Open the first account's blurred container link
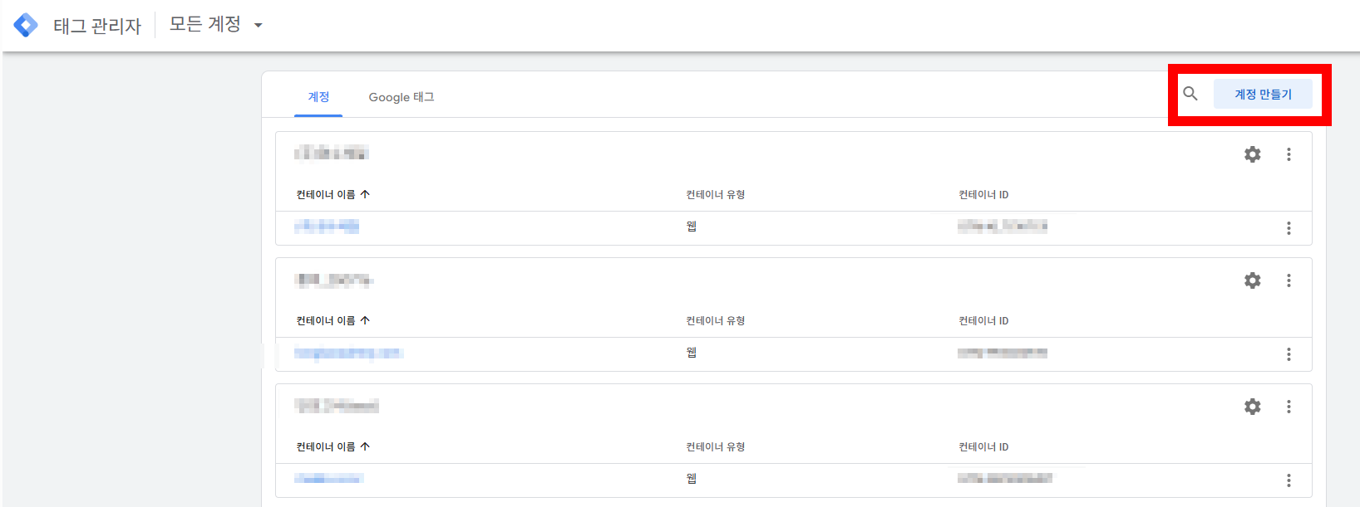This screenshot has height=507, width=1360. pos(327,226)
